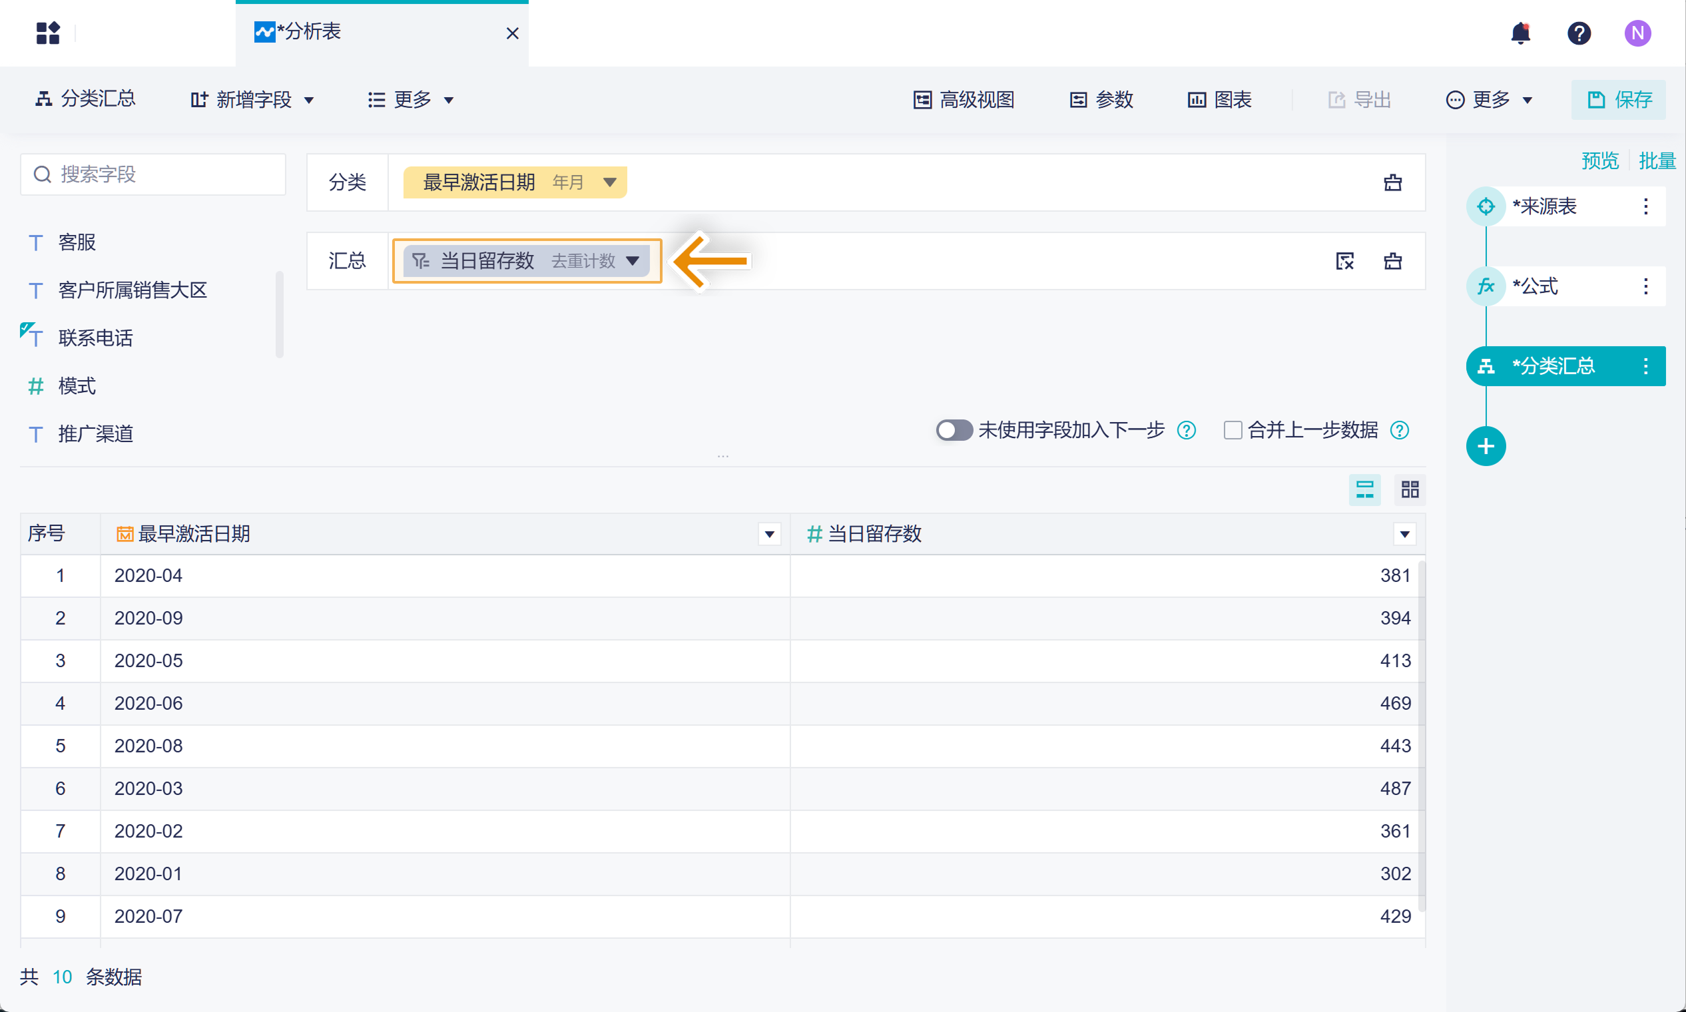Click the clear icon in 分类 row

coord(1392,183)
